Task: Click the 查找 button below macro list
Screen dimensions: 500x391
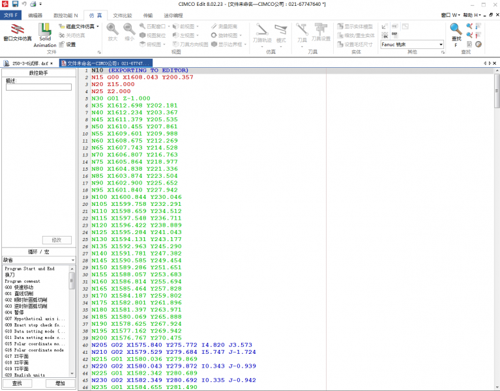Action: (17, 383)
